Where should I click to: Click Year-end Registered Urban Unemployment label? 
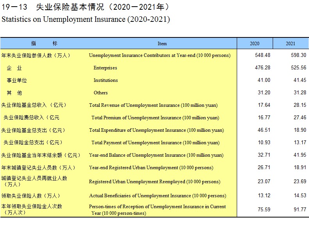(x=151, y=168)
